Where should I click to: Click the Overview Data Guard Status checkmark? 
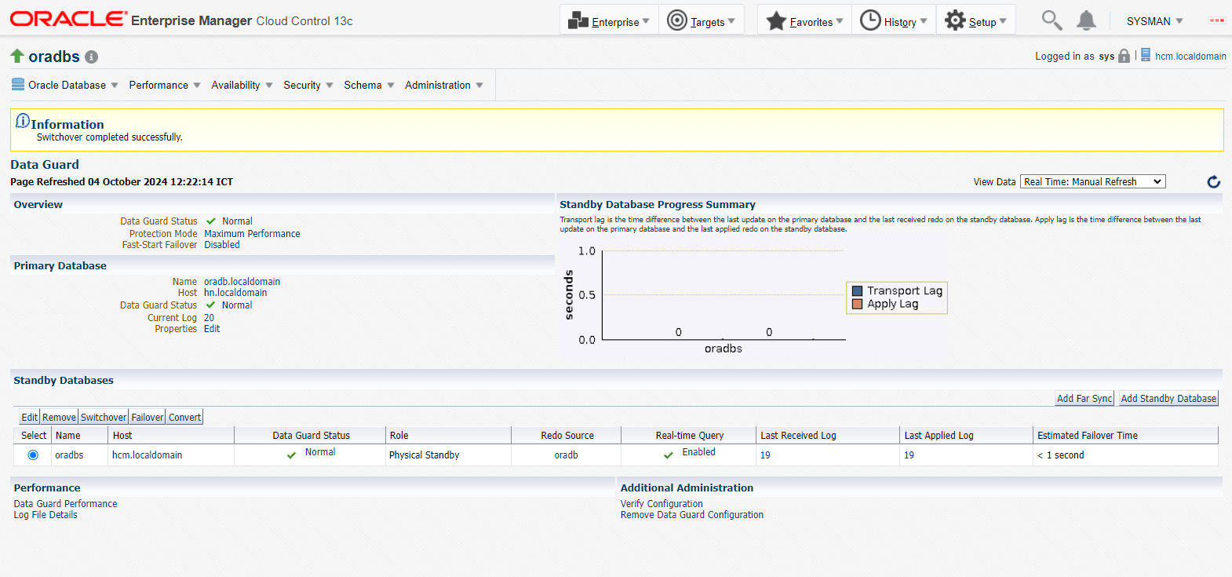(x=211, y=221)
